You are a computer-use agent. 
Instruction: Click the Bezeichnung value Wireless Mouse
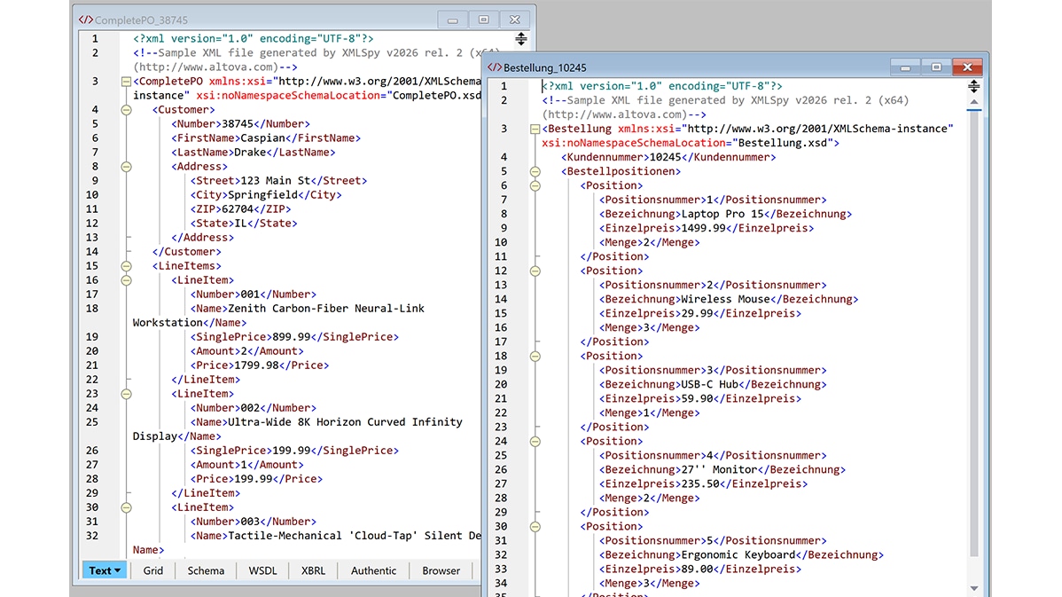pyautogui.click(x=726, y=300)
